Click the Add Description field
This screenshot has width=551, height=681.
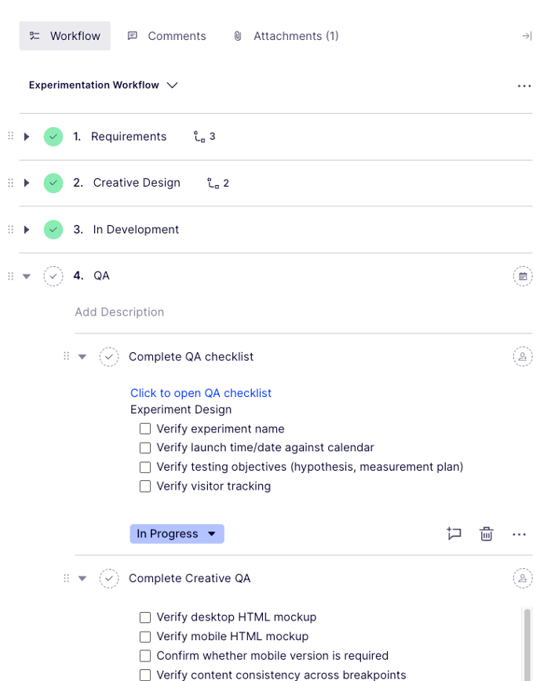click(x=119, y=312)
